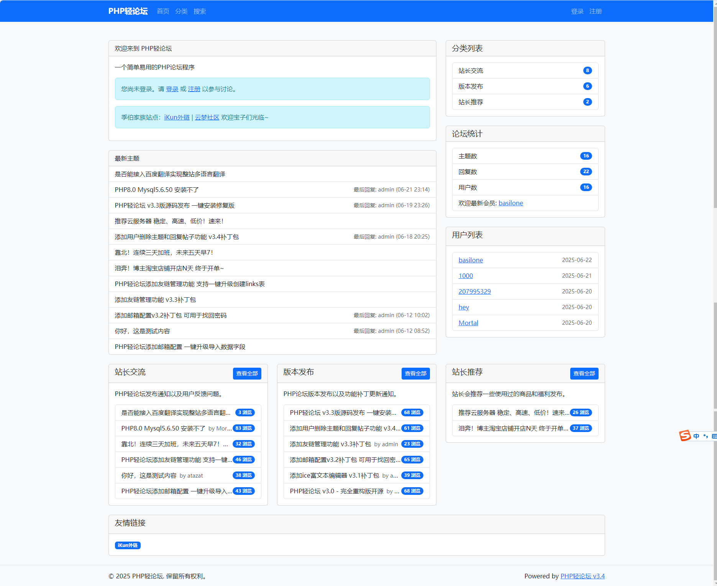Open user 207995329 in 用户列表
This screenshot has height=586, width=717.
474,291
